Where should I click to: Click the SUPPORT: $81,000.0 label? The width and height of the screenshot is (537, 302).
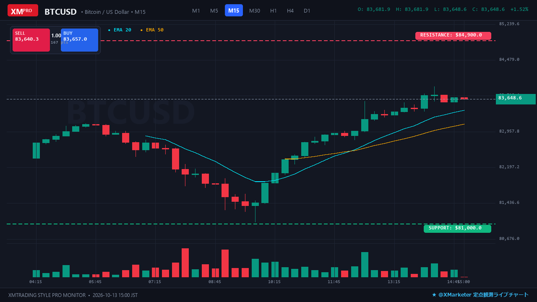point(457,229)
